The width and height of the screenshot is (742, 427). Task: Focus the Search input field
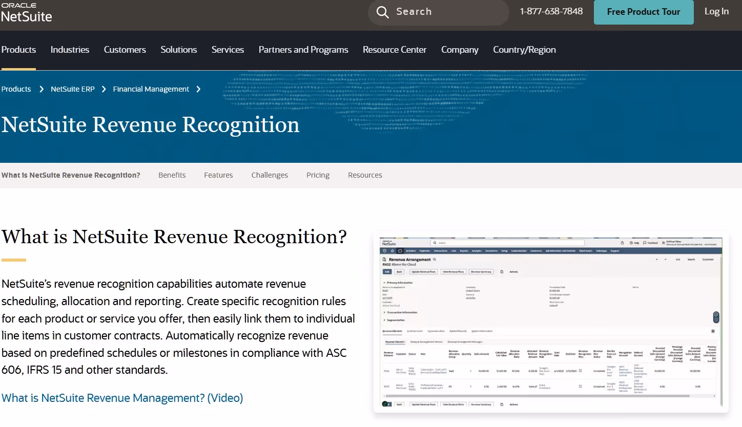(x=439, y=12)
